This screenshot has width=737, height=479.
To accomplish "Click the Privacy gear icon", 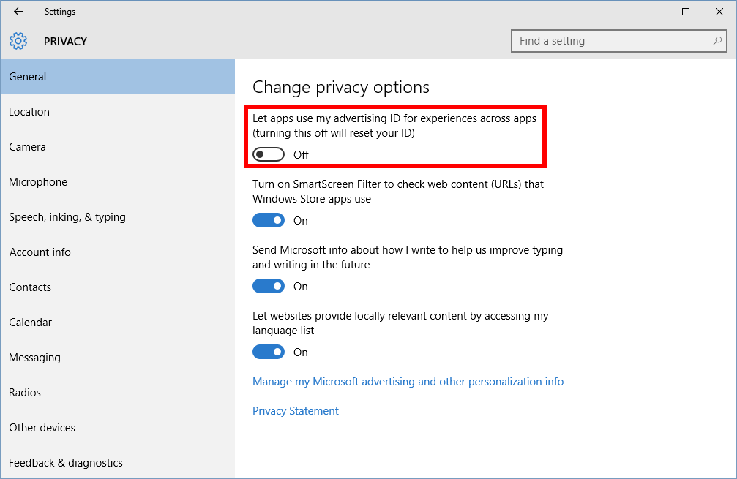I will 18,41.
